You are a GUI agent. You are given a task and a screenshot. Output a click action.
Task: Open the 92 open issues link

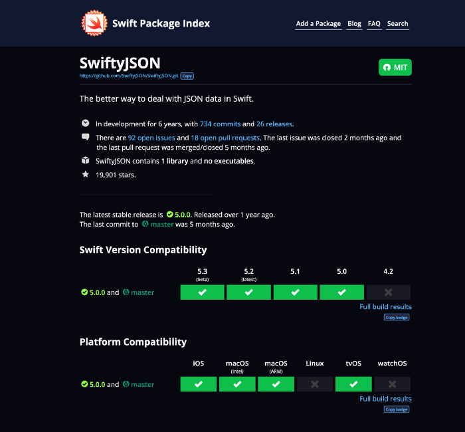click(x=151, y=138)
